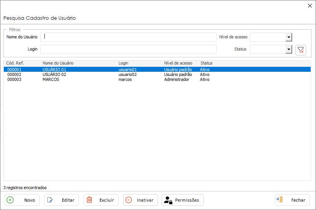Open the Status filter dropdown
Screen dimensions: 316x210
(289, 49)
